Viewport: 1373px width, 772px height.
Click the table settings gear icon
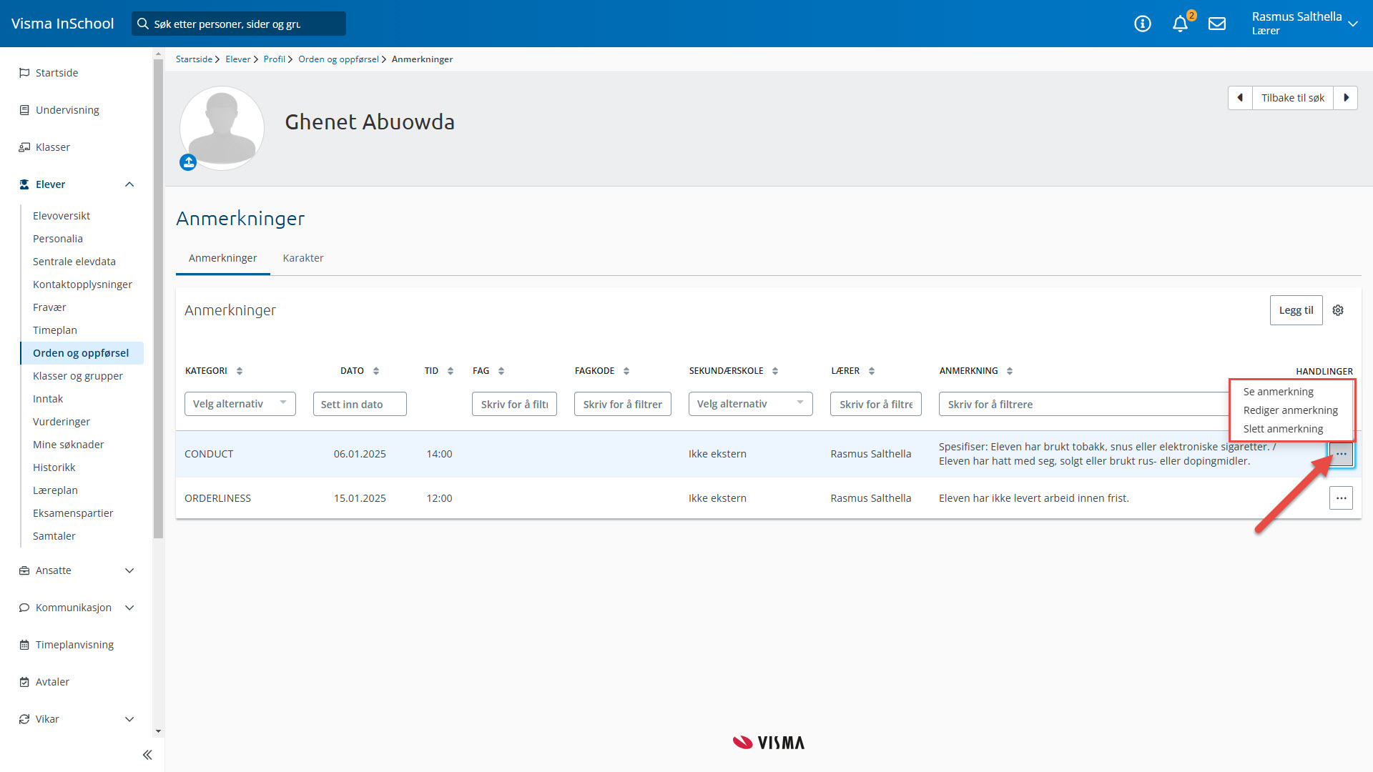1338,310
